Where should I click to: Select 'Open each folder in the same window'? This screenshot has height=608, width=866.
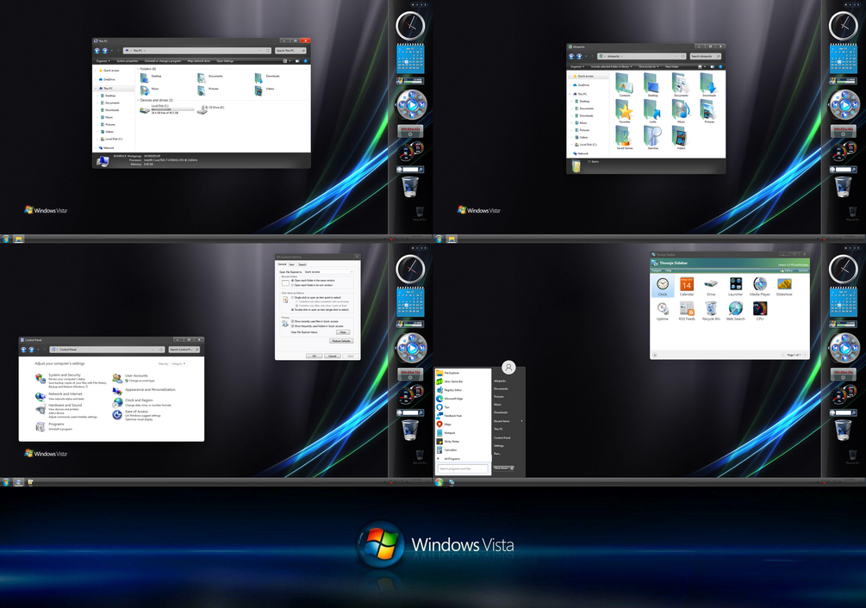coord(313,280)
